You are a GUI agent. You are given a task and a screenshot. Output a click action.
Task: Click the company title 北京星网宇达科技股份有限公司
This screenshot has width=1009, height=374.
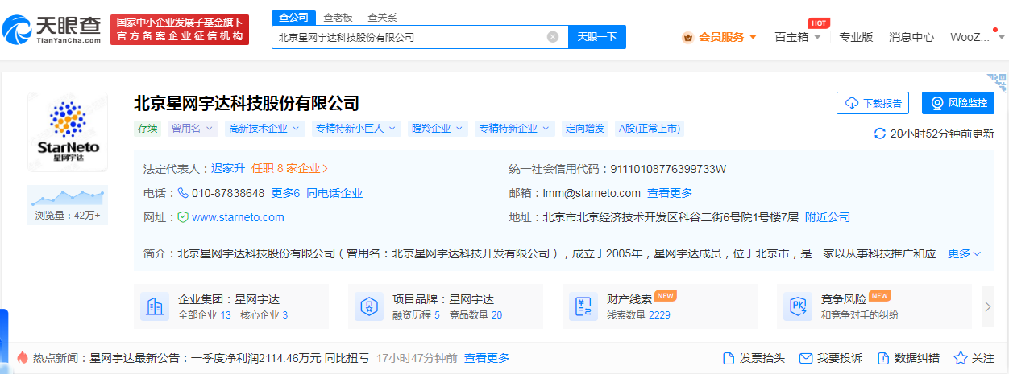click(x=247, y=103)
